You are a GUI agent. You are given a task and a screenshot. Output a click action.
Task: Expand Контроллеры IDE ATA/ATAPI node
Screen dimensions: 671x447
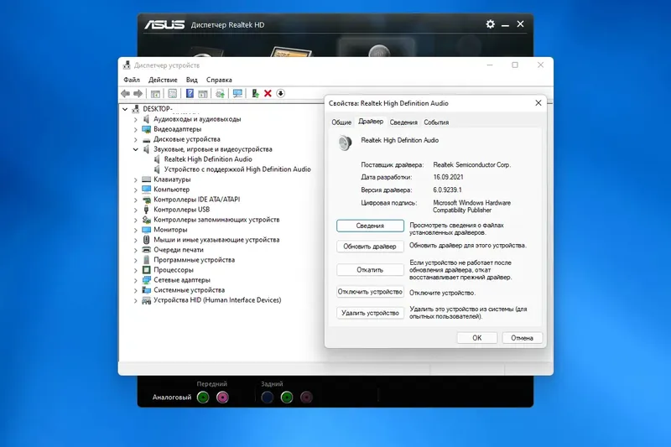tap(136, 200)
